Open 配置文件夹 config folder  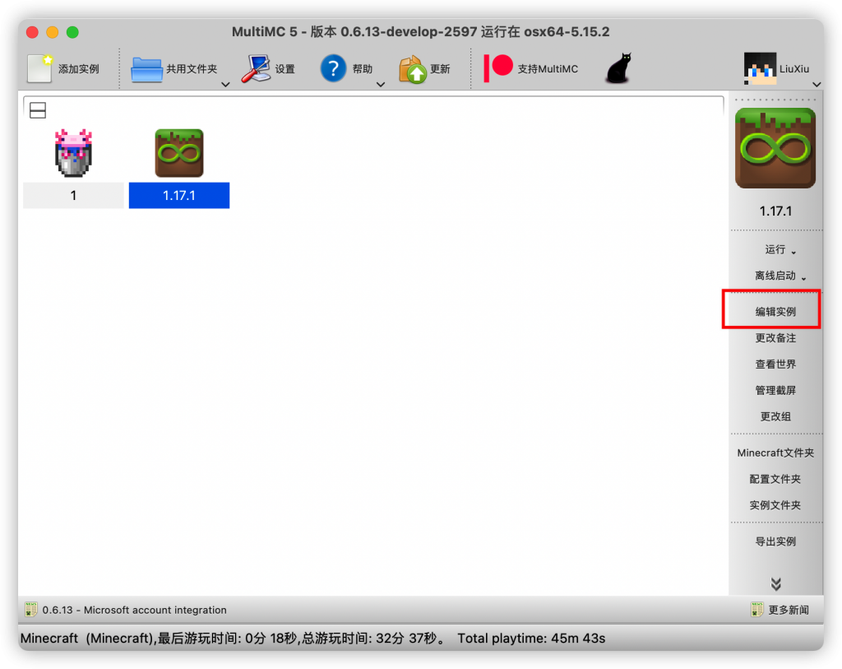click(x=775, y=479)
